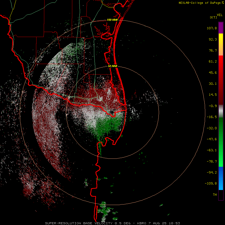The image size is (225, 225).
Task: Click the 45.6 legend value
Action: (x=213, y=73)
